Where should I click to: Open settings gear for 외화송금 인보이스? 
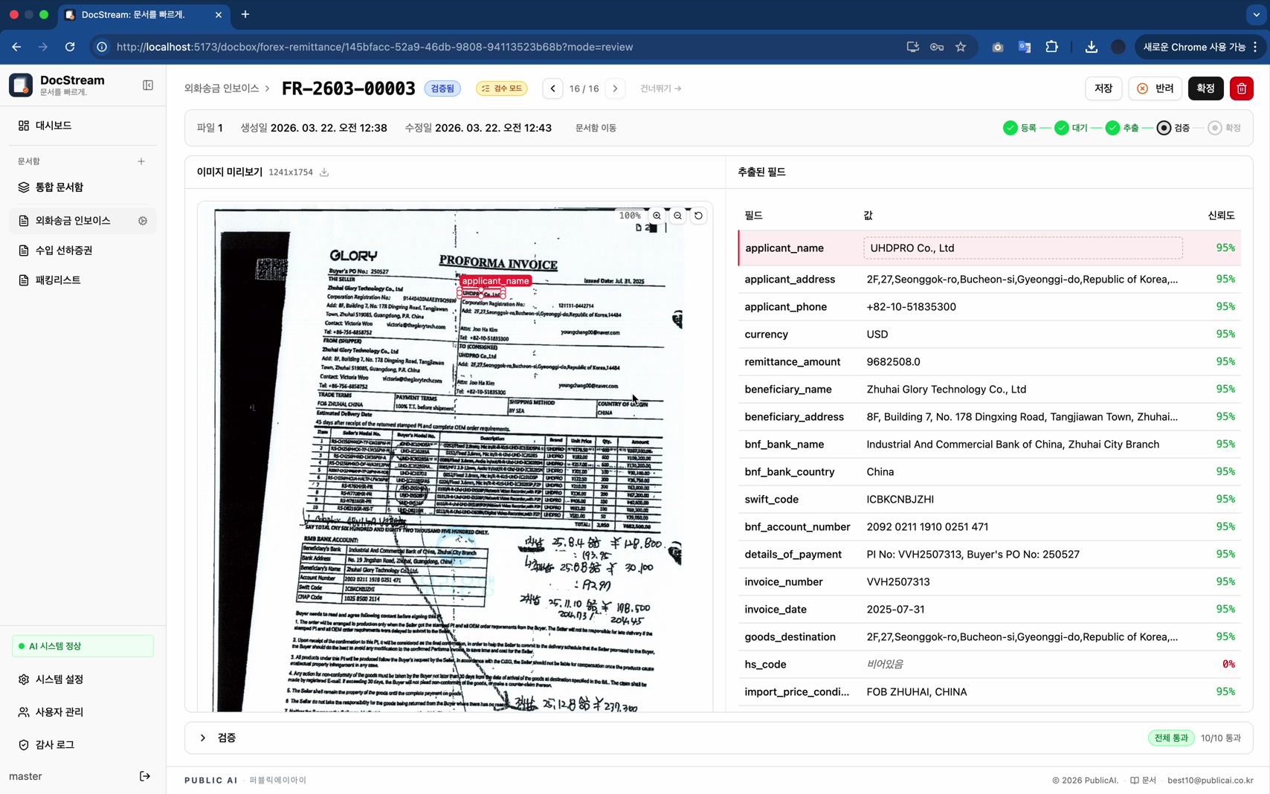click(142, 220)
